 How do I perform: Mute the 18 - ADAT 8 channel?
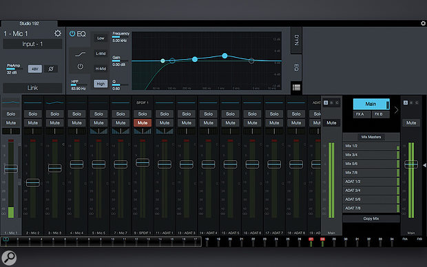(296, 122)
